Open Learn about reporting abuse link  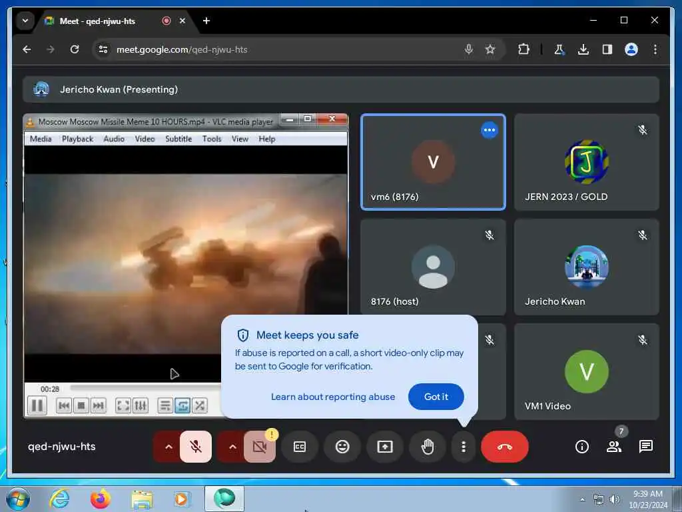pyautogui.click(x=333, y=397)
